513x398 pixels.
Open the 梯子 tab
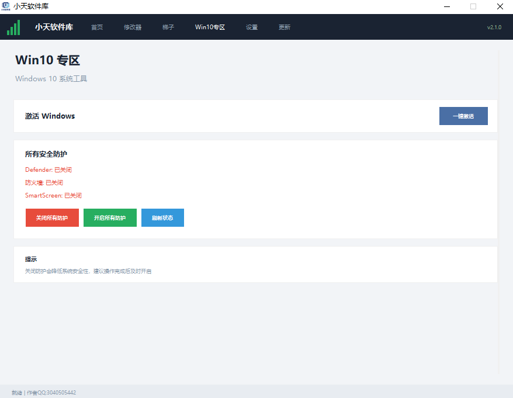point(168,27)
